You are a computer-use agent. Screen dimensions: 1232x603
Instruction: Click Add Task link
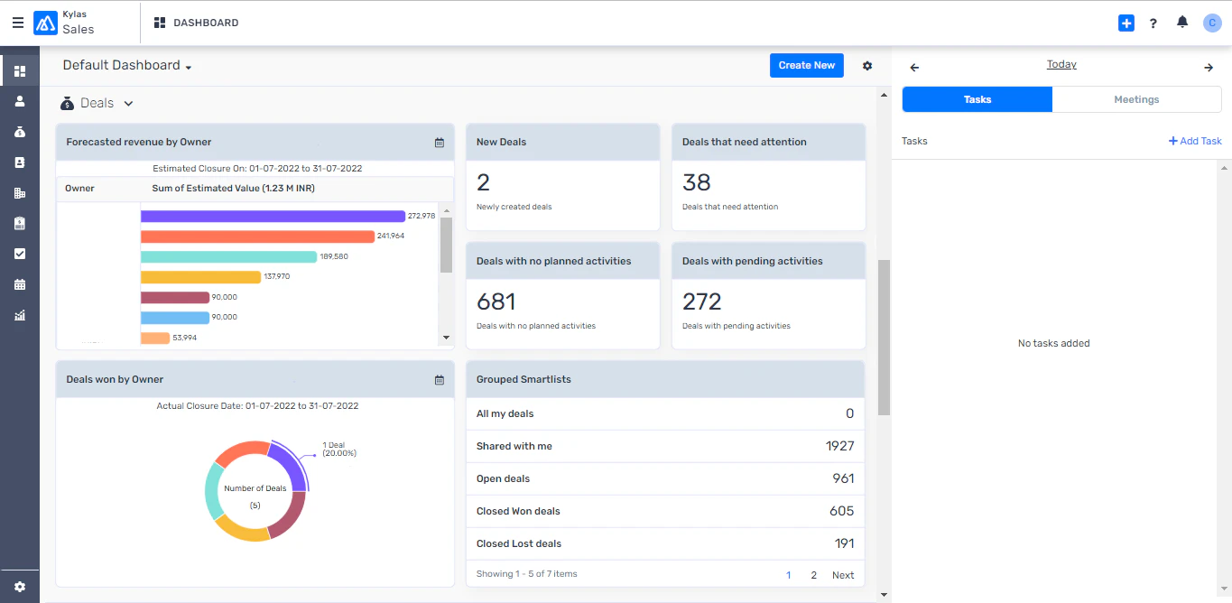click(x=1194, y=141)
